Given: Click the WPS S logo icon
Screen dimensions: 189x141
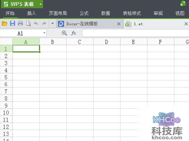Looking at the screenshot, I should click(x=6, y=4).
